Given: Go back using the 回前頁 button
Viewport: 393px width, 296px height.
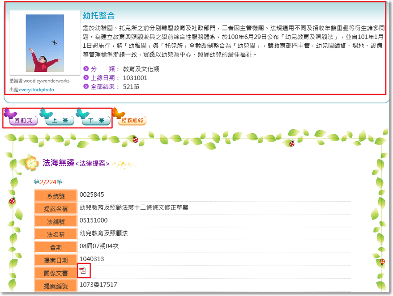Looking at the screenshot, I should (23, 121).
